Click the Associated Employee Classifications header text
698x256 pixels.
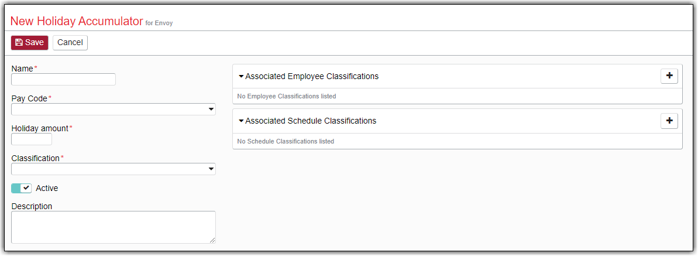312,76
